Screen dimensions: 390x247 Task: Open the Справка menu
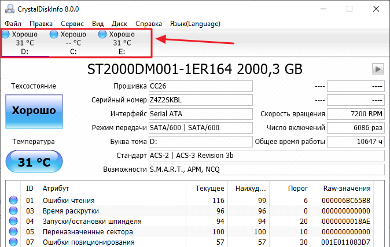(149, 24)
